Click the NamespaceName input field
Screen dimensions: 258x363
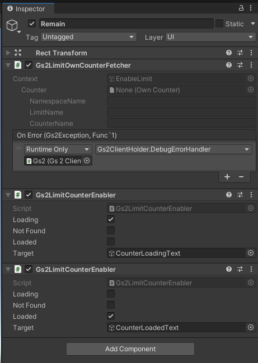click(x=181, y=101)
